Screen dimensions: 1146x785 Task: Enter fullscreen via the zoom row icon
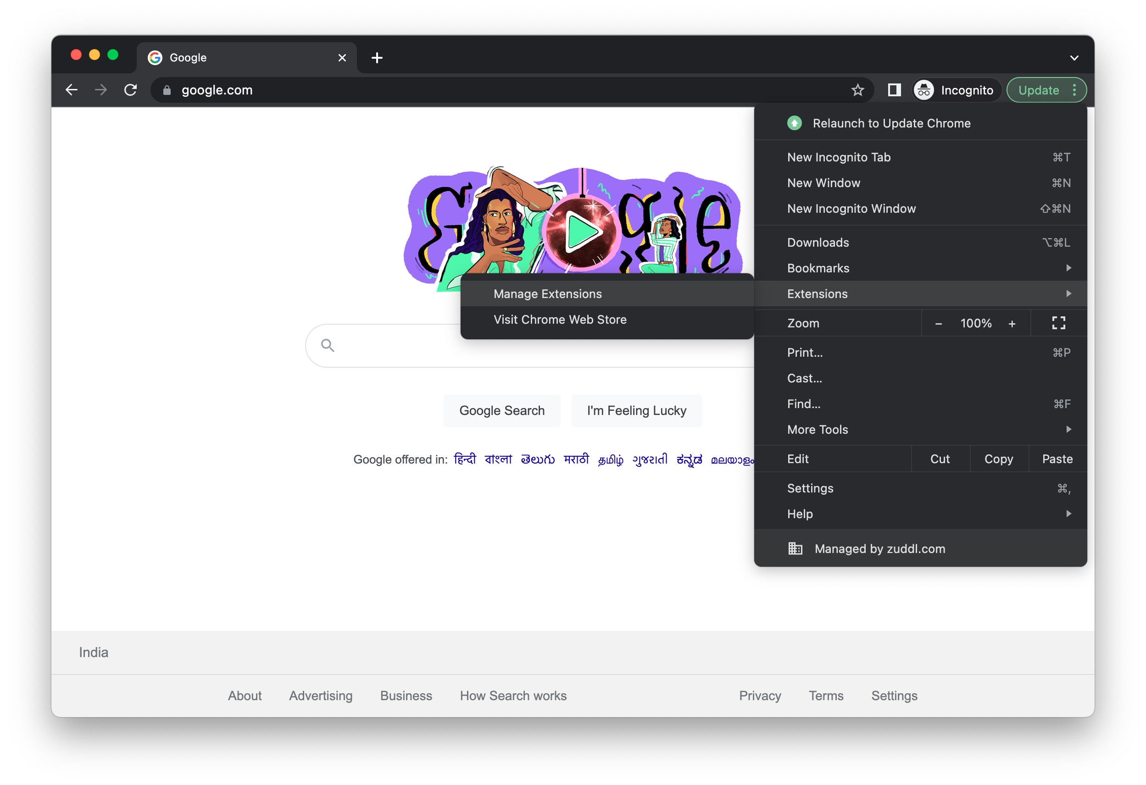click(1058, 323)
